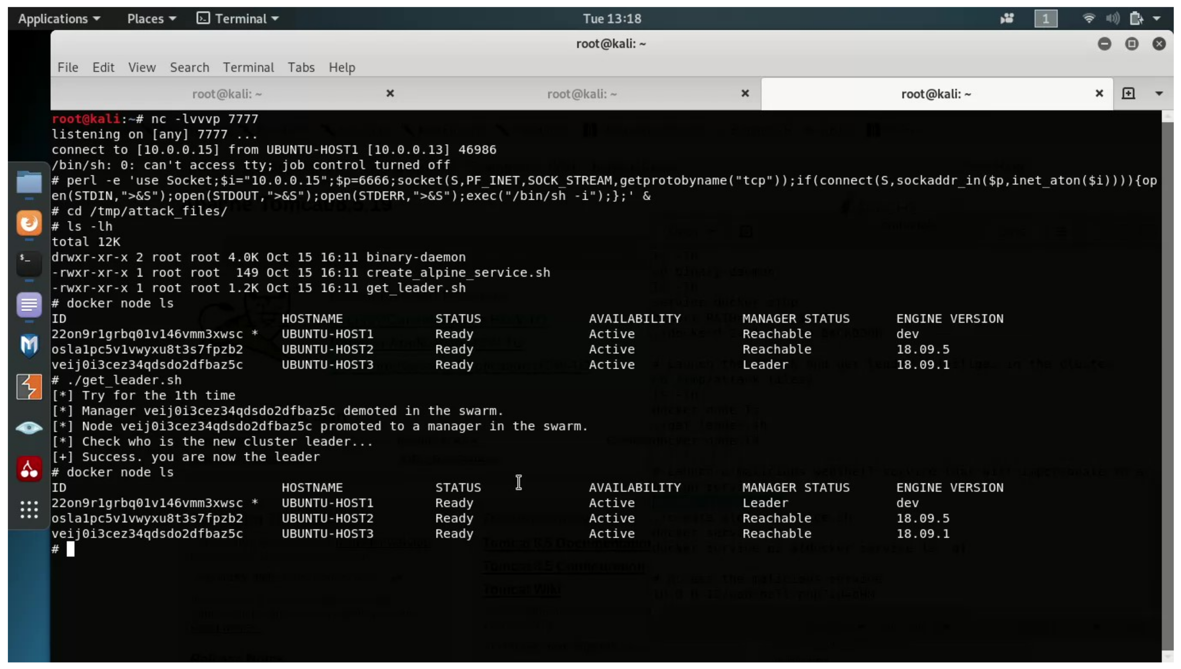Open the Tabs menu
The image size is (1181, 669).
point(301,67)
